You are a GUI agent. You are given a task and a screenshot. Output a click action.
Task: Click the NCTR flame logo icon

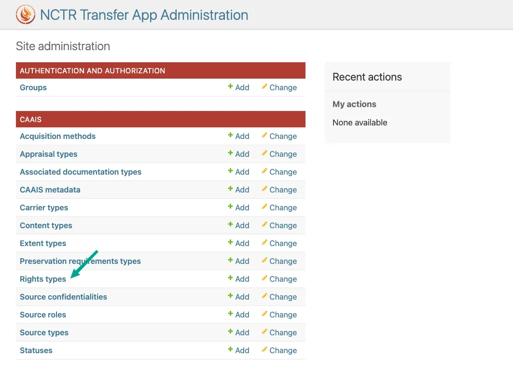click(x=26, y=15)
